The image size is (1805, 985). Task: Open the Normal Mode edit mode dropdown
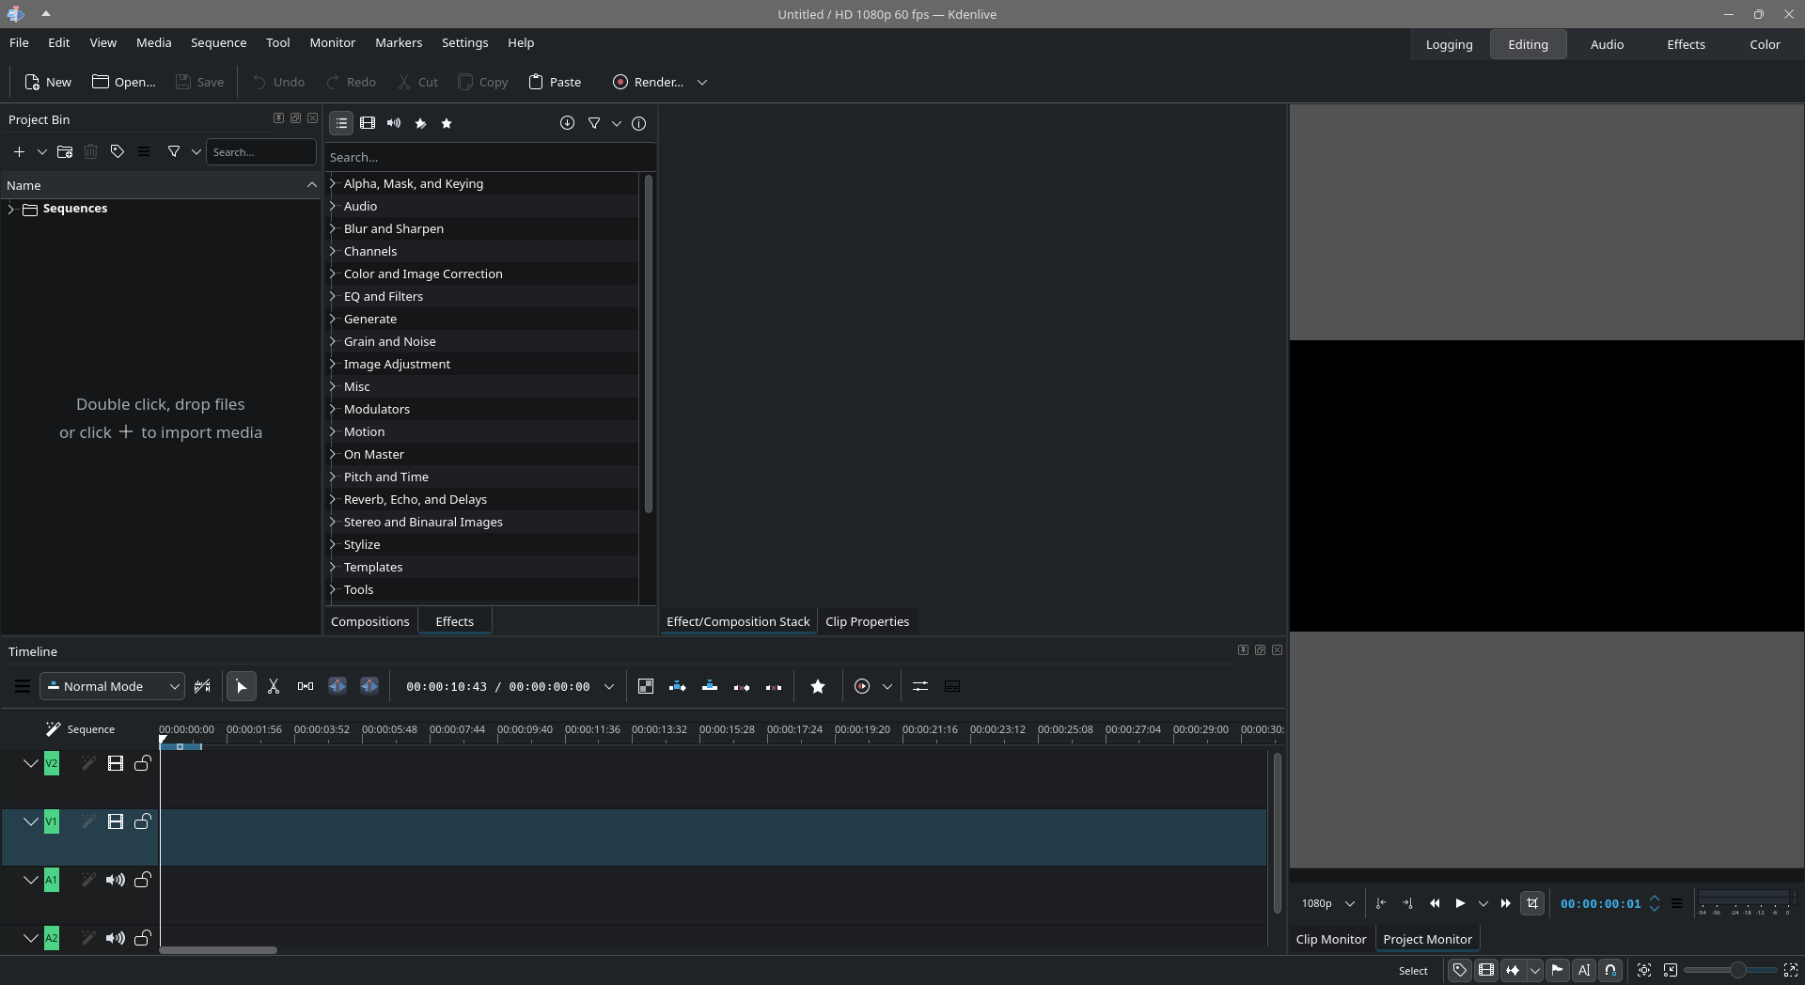[x=113, y=686]
